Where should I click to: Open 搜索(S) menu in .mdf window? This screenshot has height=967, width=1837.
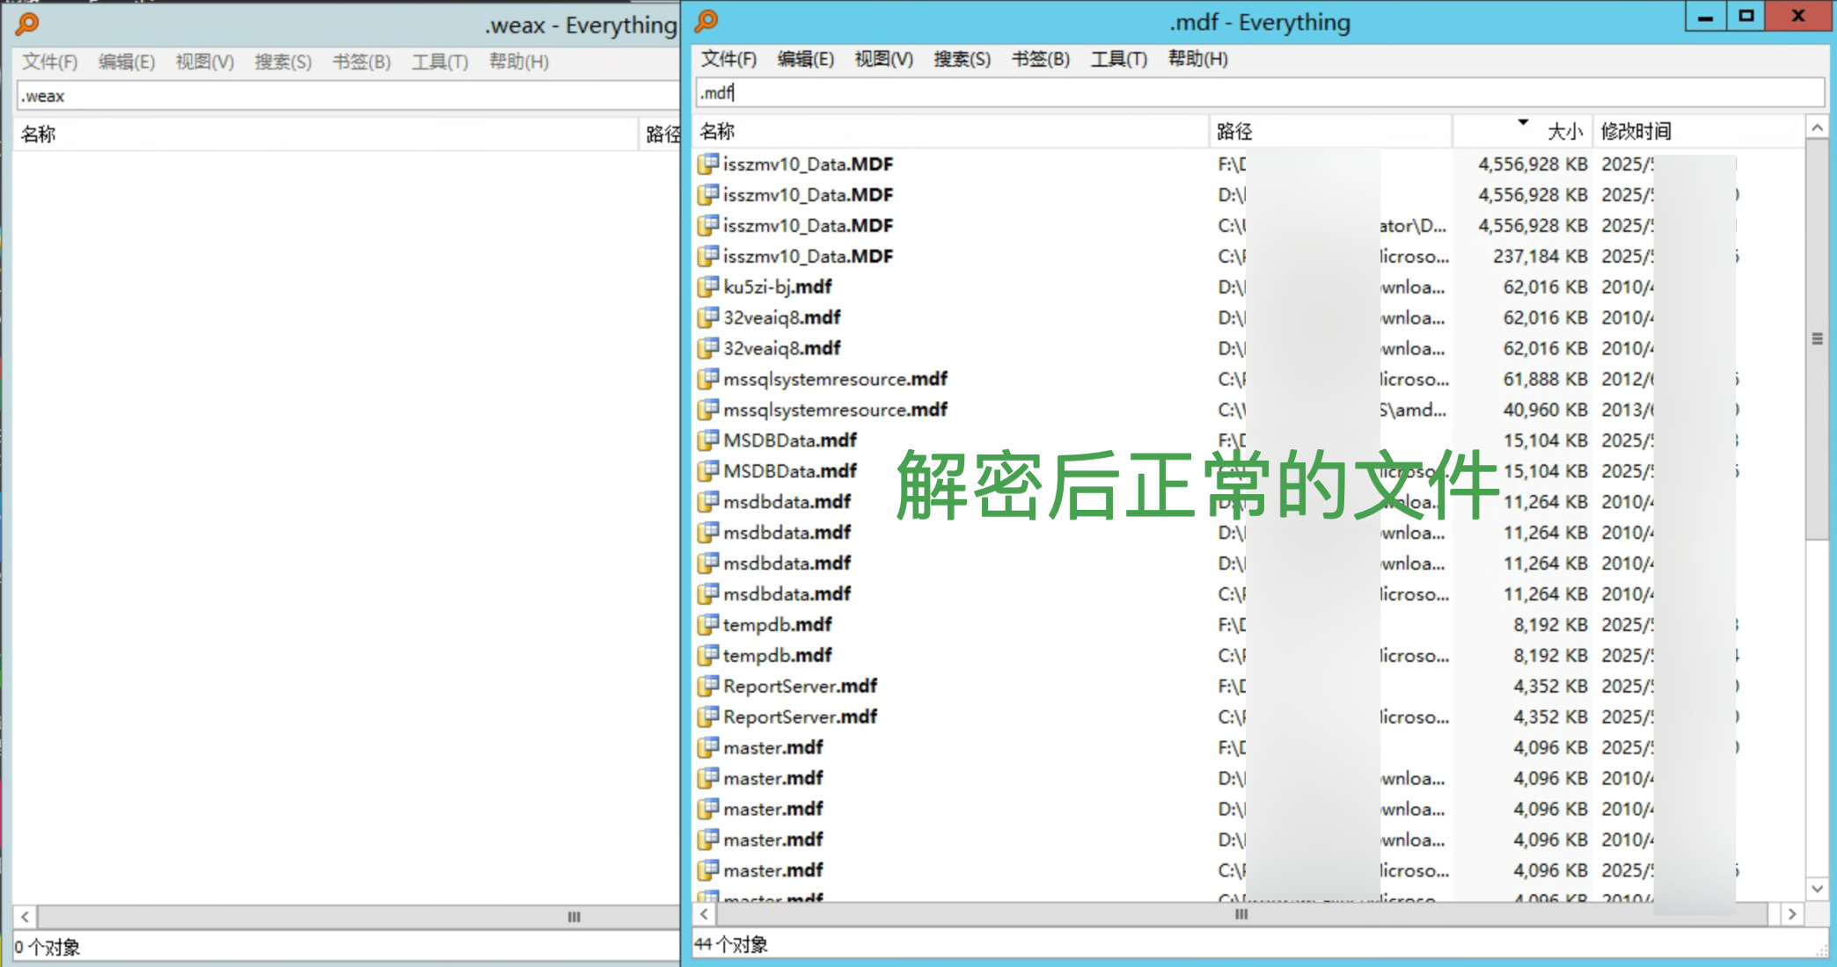click(x=962, y=59)
